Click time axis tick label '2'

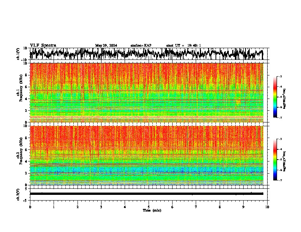tap(78, 207)
